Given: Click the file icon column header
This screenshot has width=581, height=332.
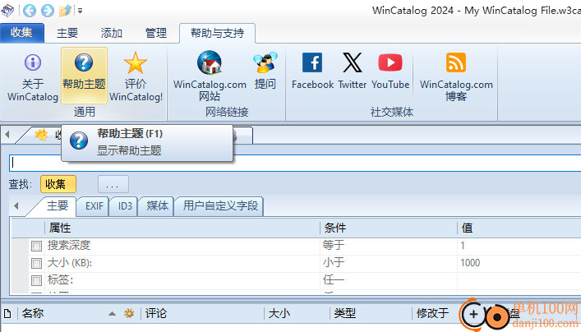Looking at the screenshot, I should [7, 313].
